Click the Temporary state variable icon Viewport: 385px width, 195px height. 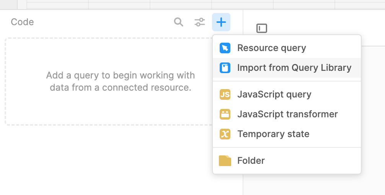(225, 134)
